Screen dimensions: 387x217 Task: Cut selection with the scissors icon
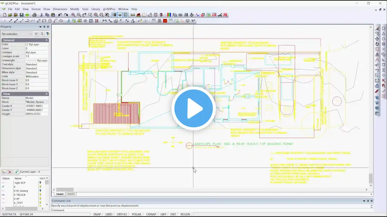42,15
